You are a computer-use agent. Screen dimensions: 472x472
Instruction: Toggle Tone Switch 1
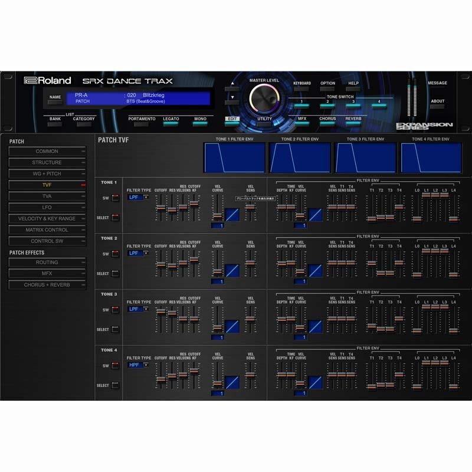(x=301, y=106)
